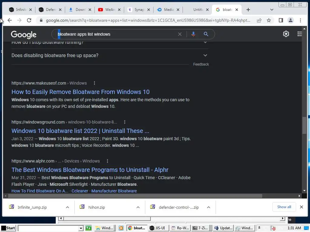This screenshot has width=310, height=232.
Task: Open options for windowsground.com result
Action: point(124,122)
